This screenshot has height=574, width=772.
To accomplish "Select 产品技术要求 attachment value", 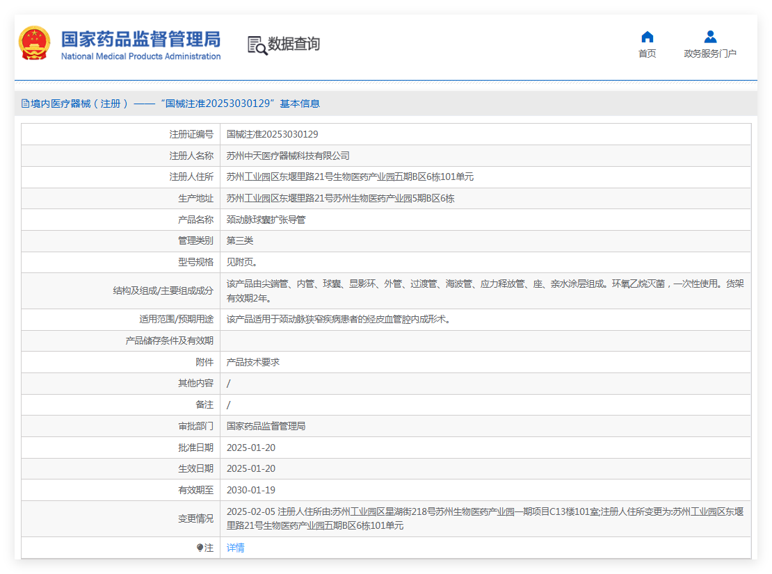I will click(253, 362).
